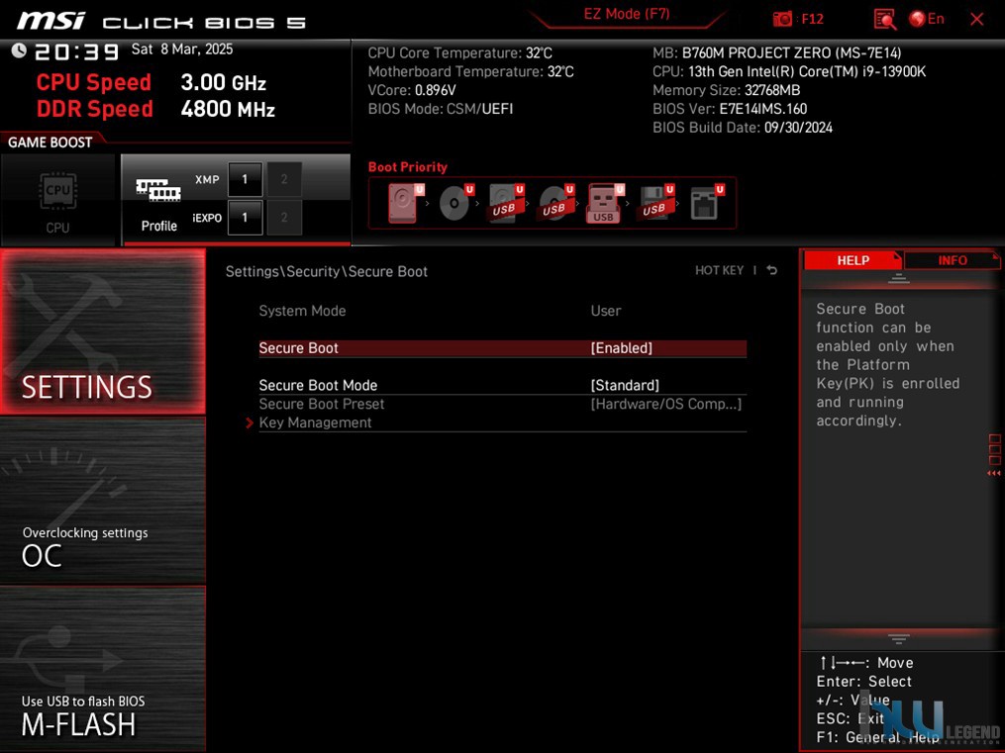Open M-FLASH to flash BIOS
Image resolution: width=1005 pixels, height=753 pixels.
click(x=103, y=669)
